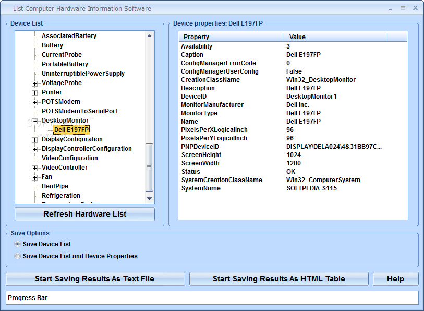Click the MonitorType property row
424x311 pixels.
point(293,113)
